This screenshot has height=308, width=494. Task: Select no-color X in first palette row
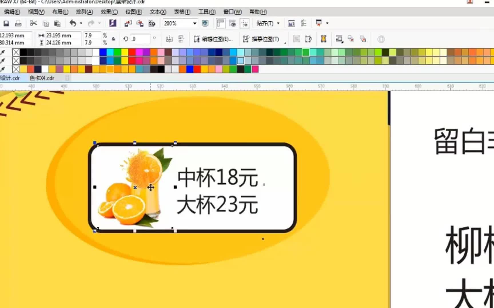(x=16, y=52)
